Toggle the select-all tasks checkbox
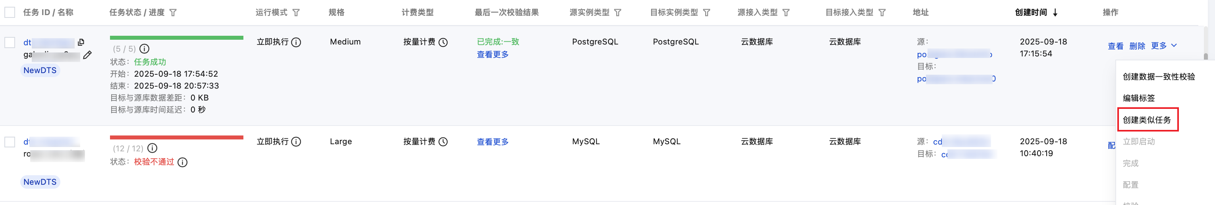Screen dimensions: 1215x205 pyautogui.click(x=10, y=12)
